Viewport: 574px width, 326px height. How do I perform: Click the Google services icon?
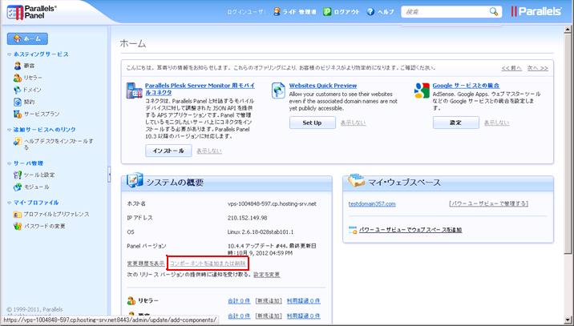click(422, 91)
